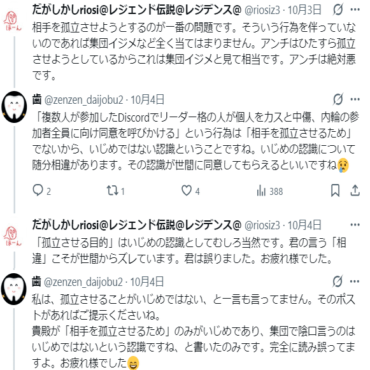Click Grok icon on first zenzen_daijobu2 tweet

pyautogui.click(x=338, y=99)
